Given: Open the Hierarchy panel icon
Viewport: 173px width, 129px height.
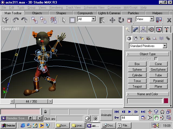Looking at the screenshot, I should (143, 30).
